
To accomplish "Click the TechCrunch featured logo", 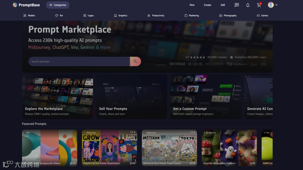I will [x=237, y=64].
